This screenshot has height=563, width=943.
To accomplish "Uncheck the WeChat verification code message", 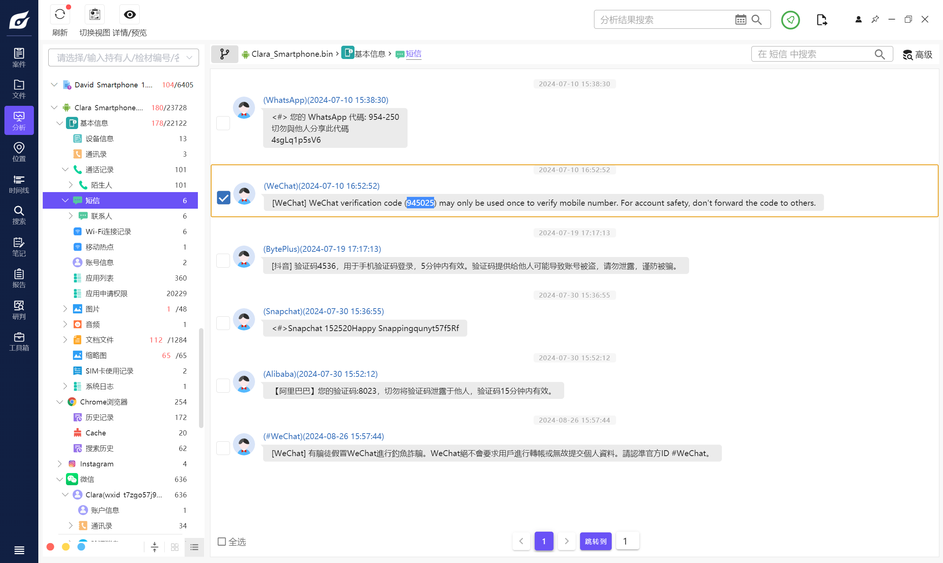I will click(223, 198).
